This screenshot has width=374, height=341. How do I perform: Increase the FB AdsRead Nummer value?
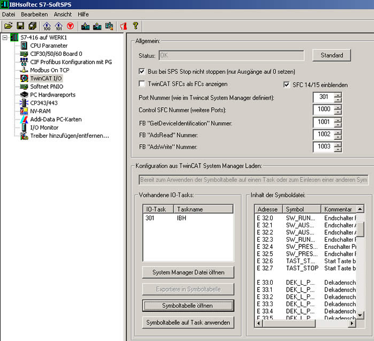coord(338,132)
